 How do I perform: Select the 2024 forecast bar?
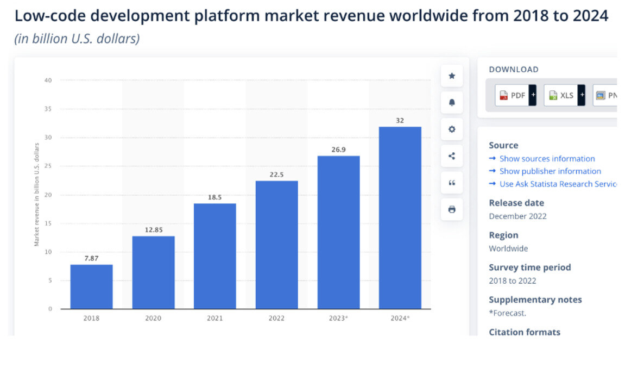coord(400,217)
